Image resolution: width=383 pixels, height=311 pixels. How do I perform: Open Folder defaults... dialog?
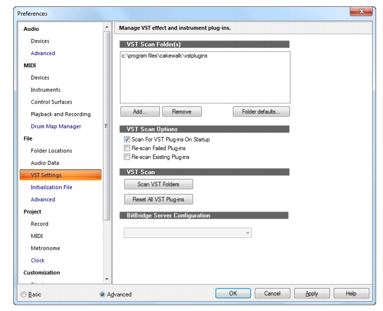pyautogui.click(x=261, y=111)
